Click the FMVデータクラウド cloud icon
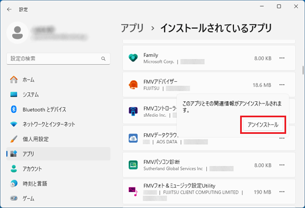 (x=133, y=138)
